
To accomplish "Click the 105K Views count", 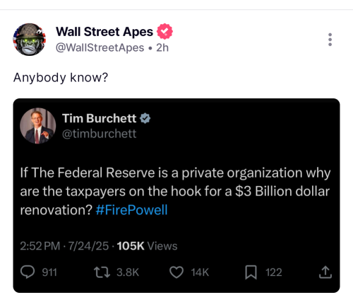I will (x=147, y=246).
